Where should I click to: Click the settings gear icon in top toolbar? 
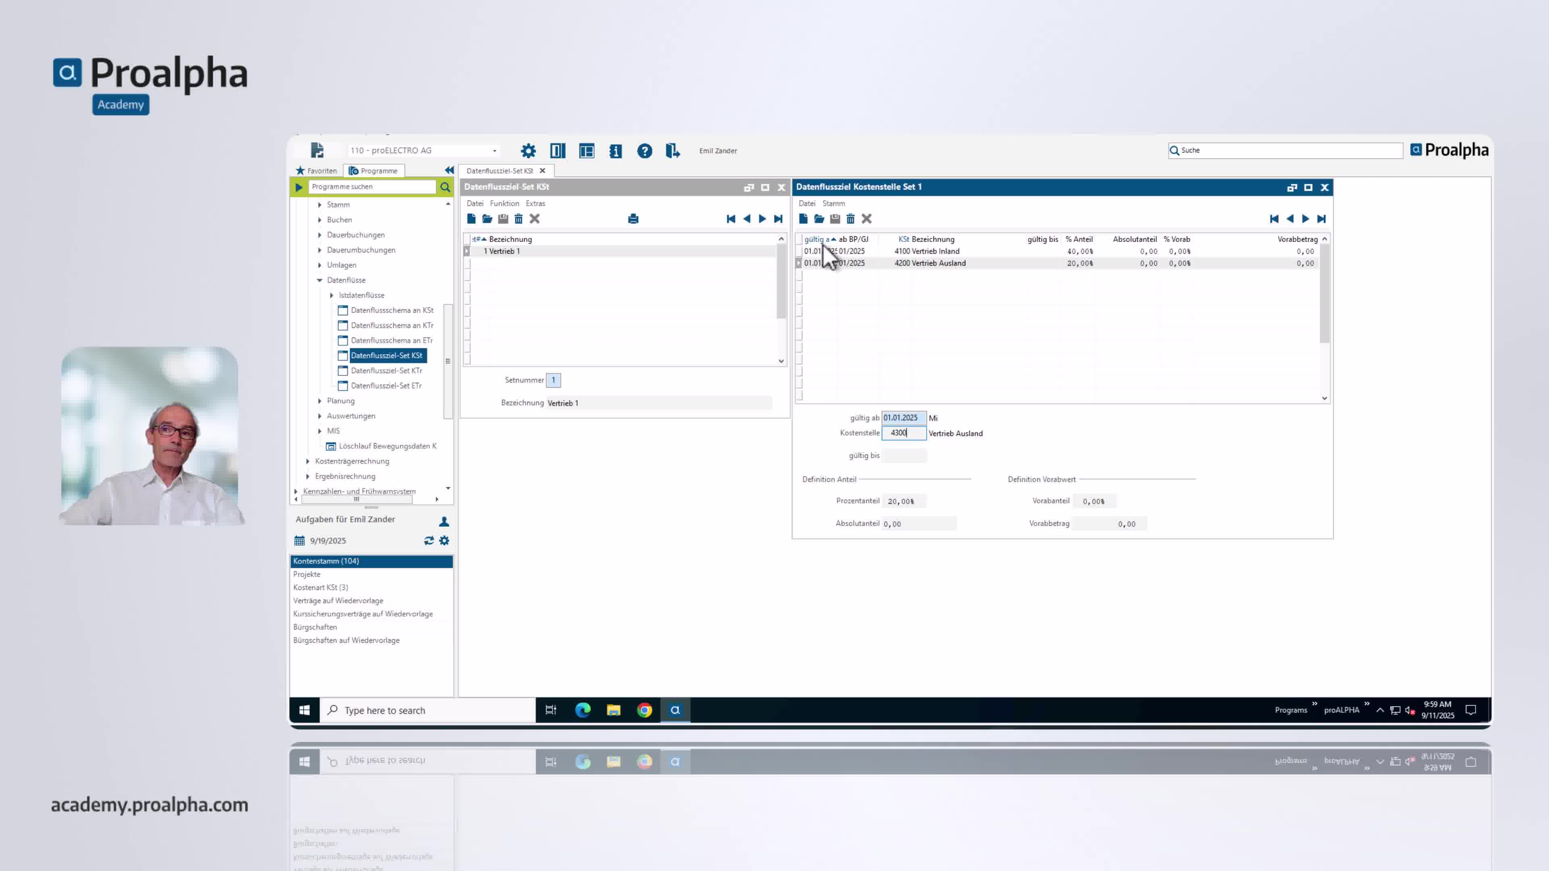(x=528, y=151)
